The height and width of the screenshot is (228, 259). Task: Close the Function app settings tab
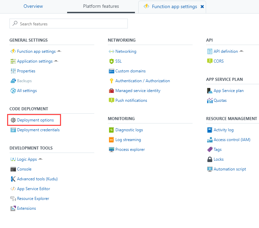202,7
